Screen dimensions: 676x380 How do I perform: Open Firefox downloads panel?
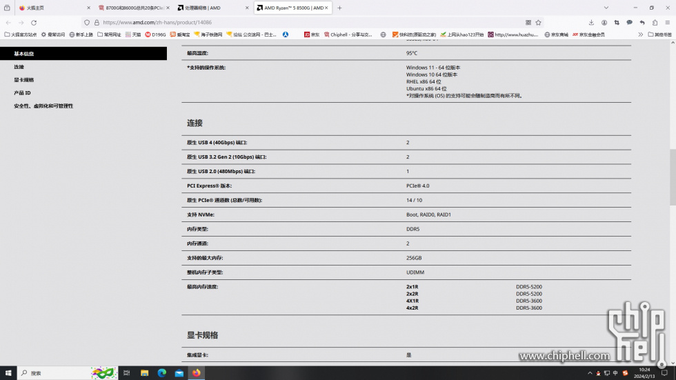coord(592,22)
